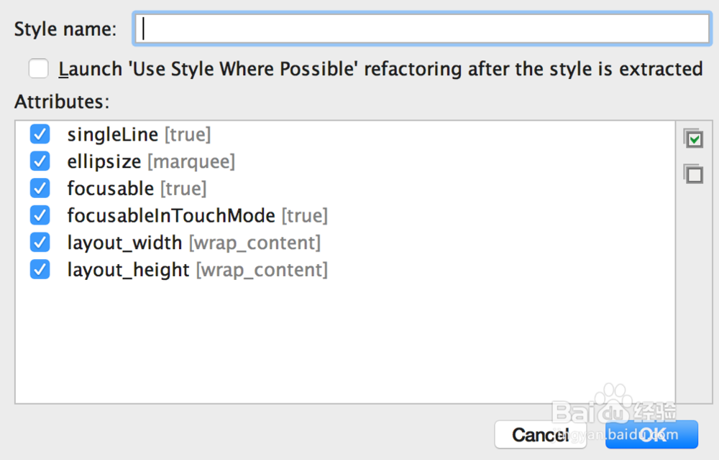719x460 pixels.
Task: Click the Unselect All attributes icon
Action: (x=693, y=174)
